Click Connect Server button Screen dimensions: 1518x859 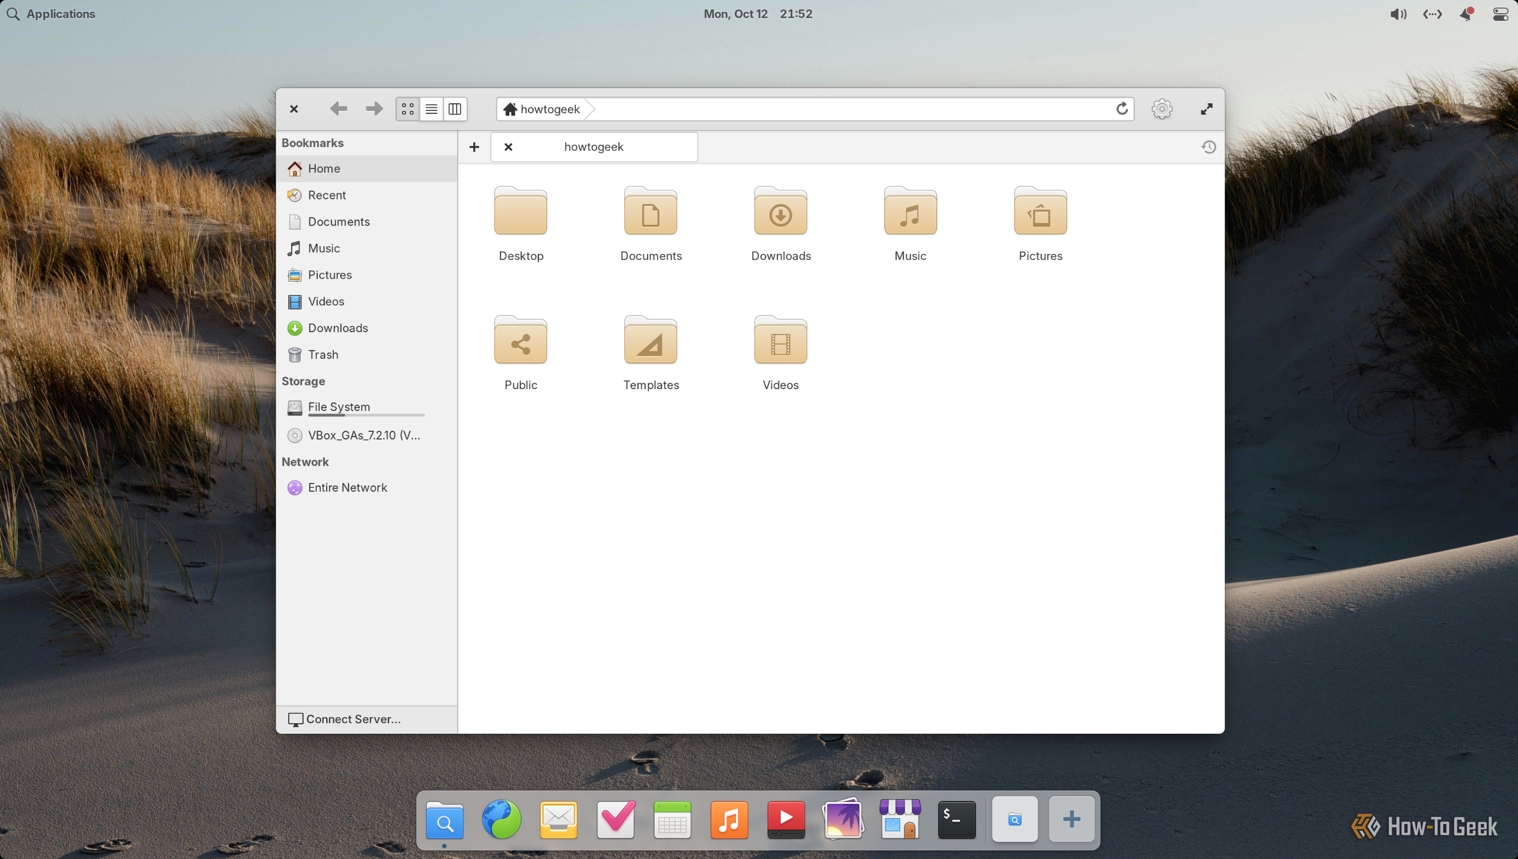(x=366, y=719)
